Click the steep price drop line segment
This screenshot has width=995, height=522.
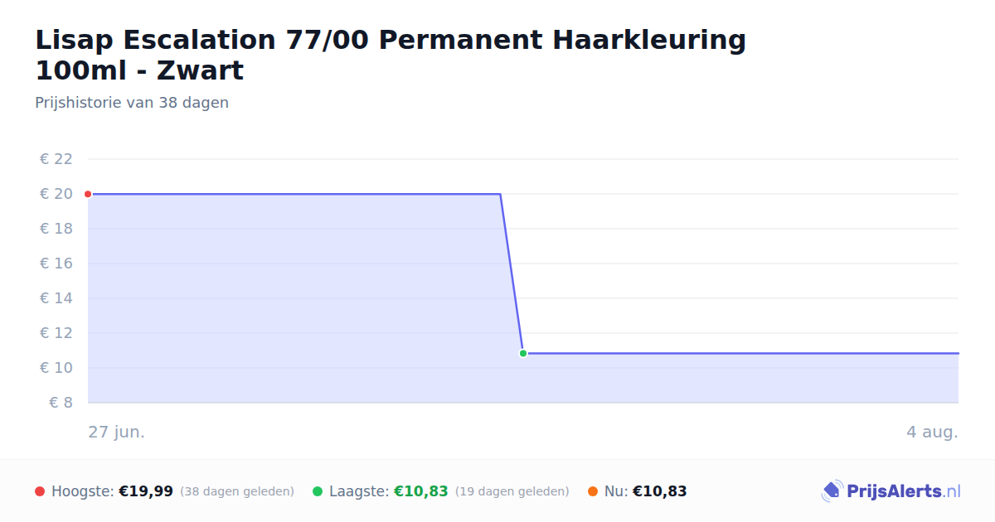point(512,273)
